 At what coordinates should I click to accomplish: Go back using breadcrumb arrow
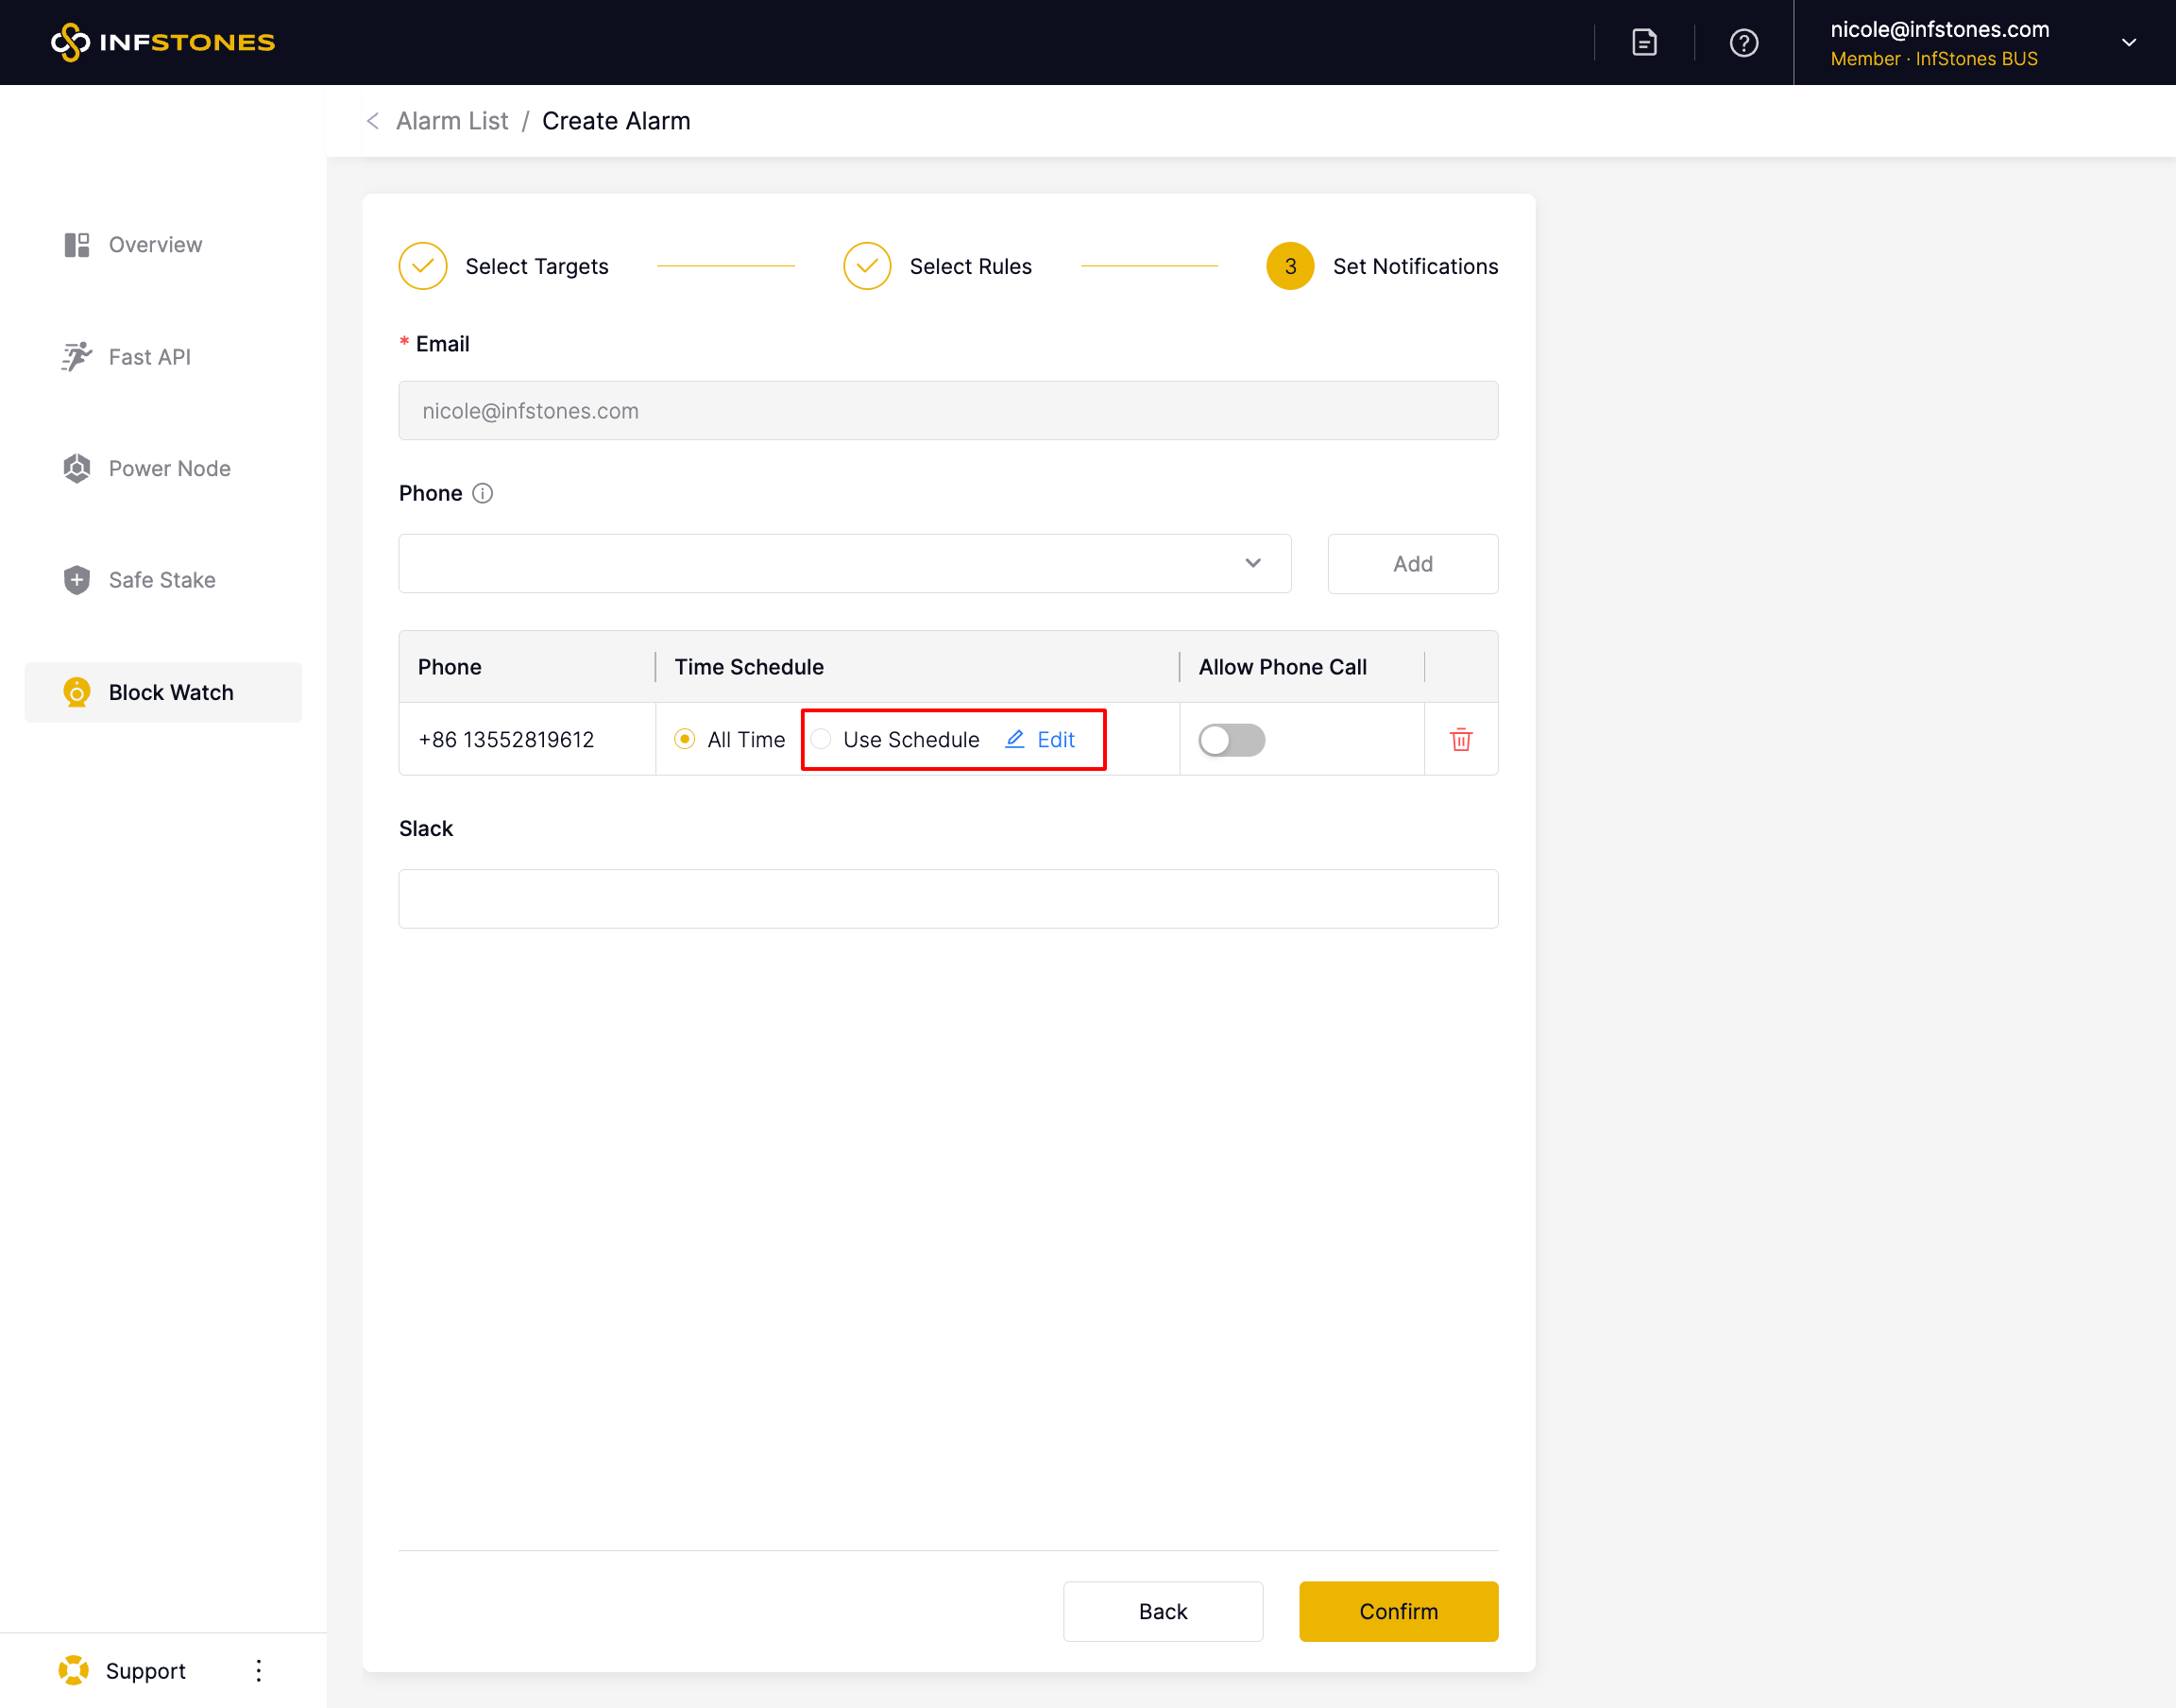pos(373,121)
